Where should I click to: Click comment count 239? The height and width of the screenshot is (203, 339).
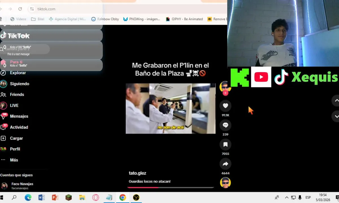pos(225,134)
